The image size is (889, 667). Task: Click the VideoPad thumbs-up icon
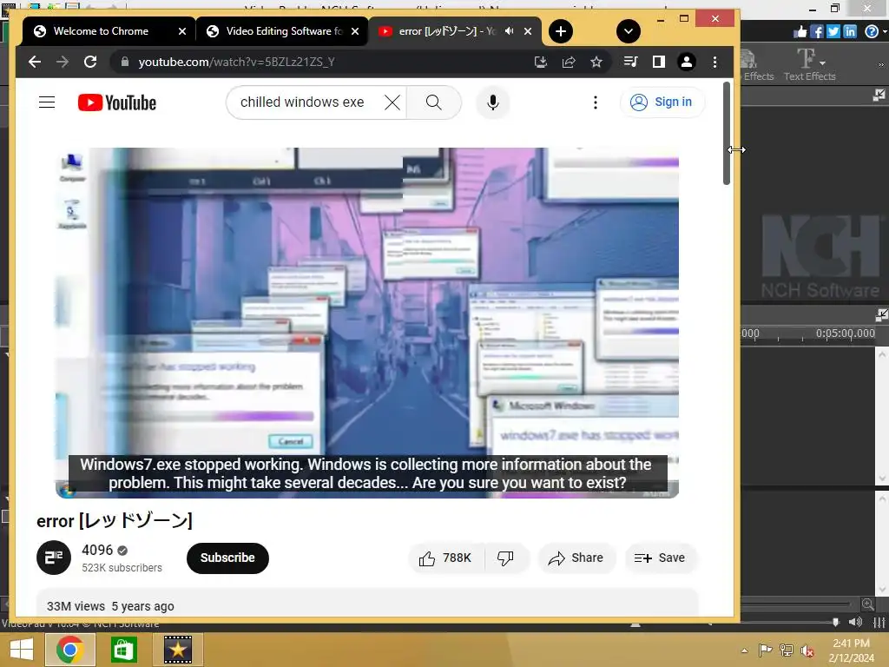pos(800,32)
